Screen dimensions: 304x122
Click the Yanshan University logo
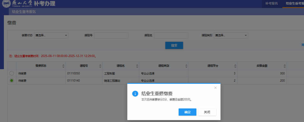[6, 4]
